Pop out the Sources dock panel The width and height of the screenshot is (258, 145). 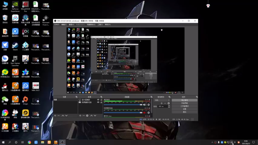(x=101, y=97)
